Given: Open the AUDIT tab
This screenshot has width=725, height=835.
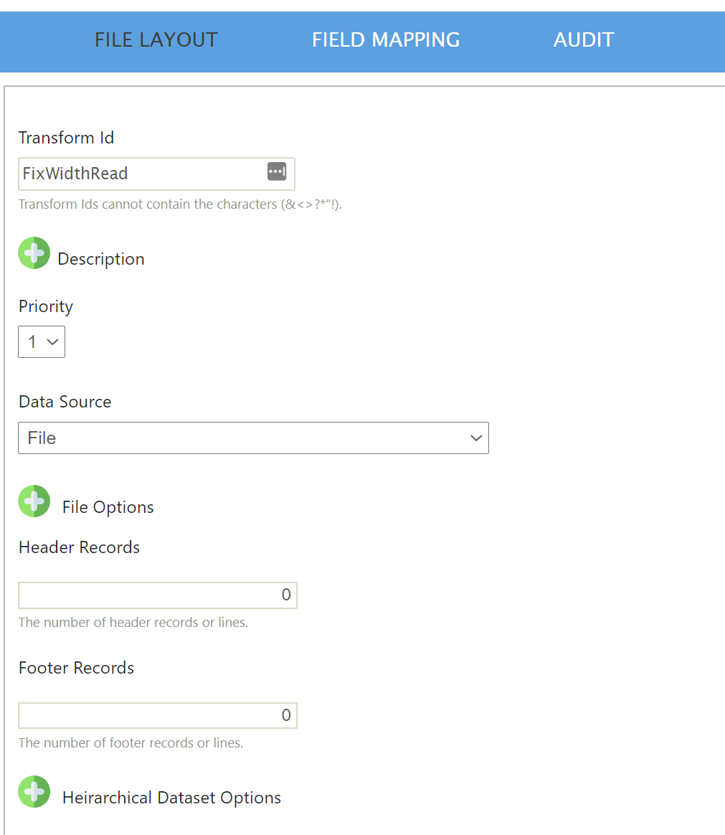Looking at the screenshot, I should tap(583, 39).
